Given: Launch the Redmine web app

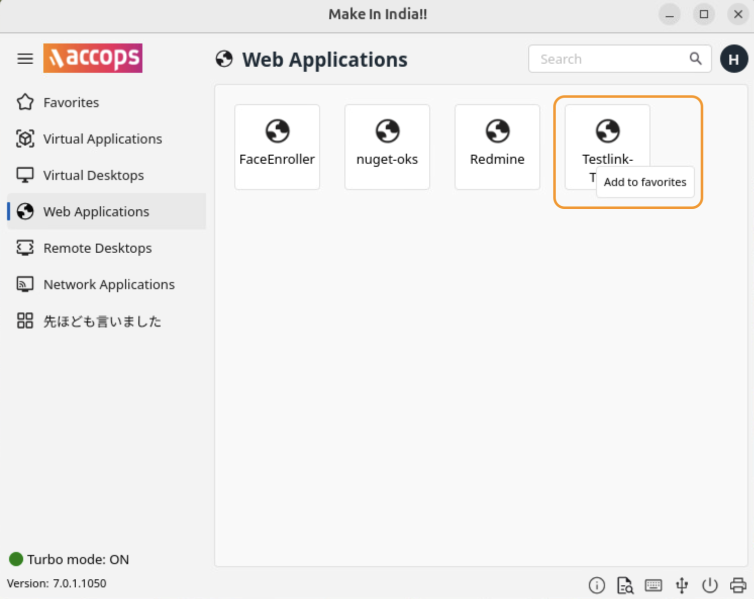Looking at the screenshot, I should [497, 147].
